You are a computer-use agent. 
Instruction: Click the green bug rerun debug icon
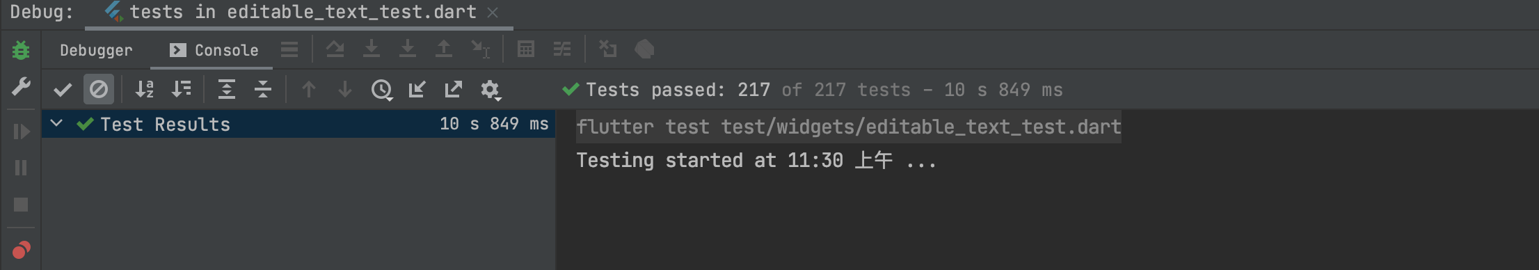pyautogui.click(x=21, y=50)
